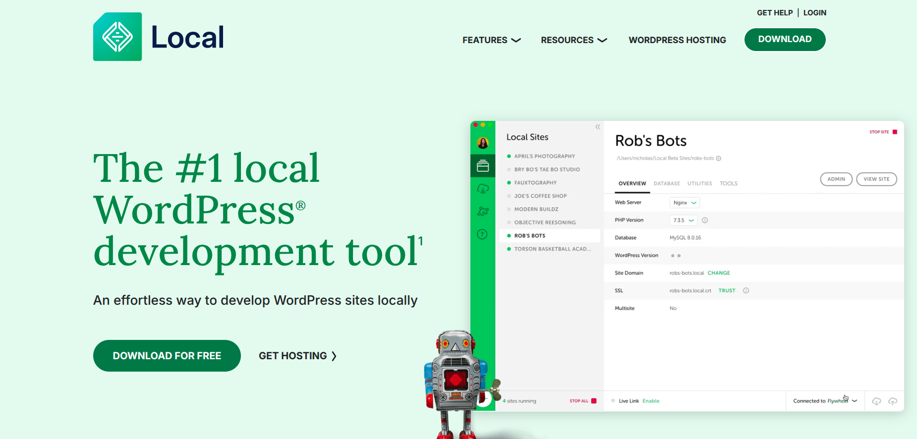Image resolution: width=917 pixels, height=439 pixels.
Task: Click Trust next to SSL certificate
Action: [727, 291]
